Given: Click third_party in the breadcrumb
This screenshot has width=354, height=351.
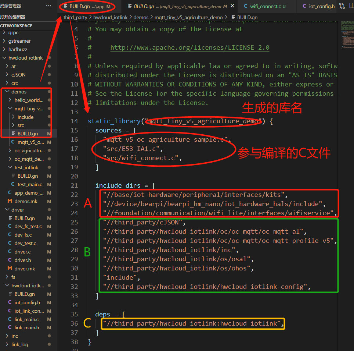Looking at the screenshot, I should (x=75, y=17).
